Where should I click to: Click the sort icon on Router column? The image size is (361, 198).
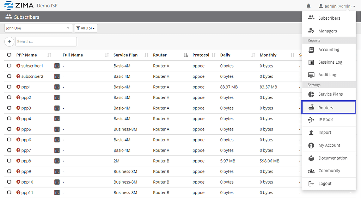(186, 55)
